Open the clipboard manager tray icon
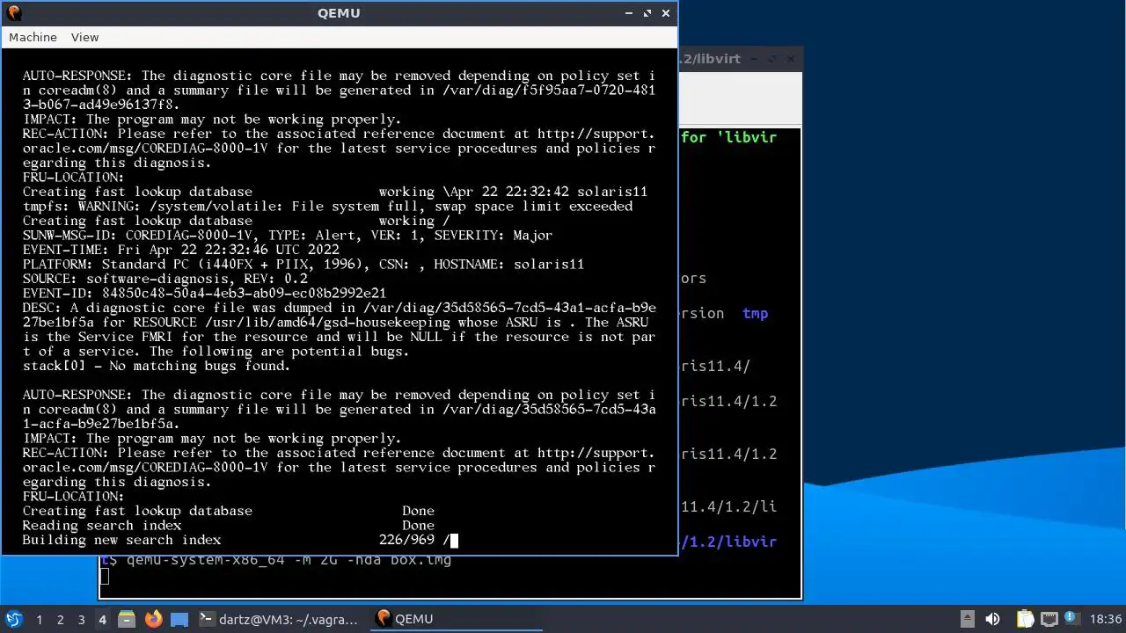1126x633 pixels. (1026, 619)
